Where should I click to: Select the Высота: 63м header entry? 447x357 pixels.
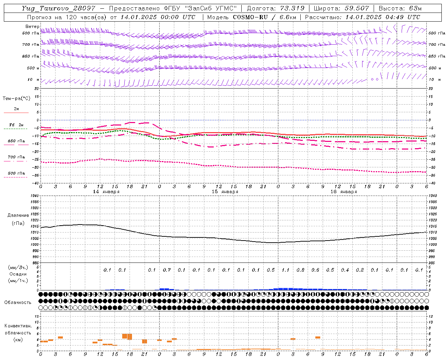(400, 8)
